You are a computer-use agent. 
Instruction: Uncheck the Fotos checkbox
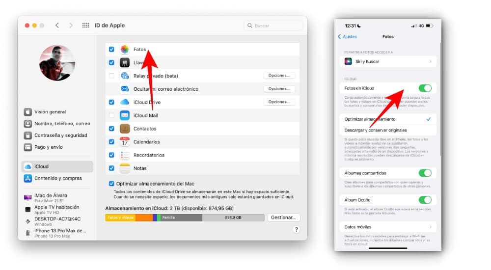(x=111, y=49)
